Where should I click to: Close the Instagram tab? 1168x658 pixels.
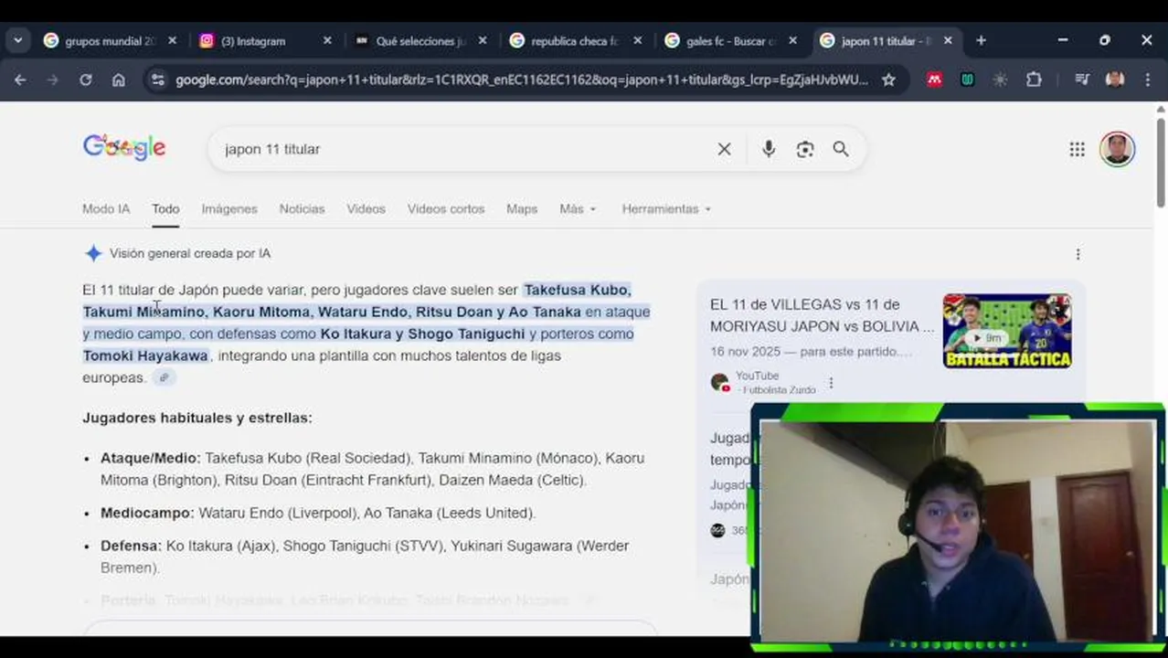coord(327,41)
